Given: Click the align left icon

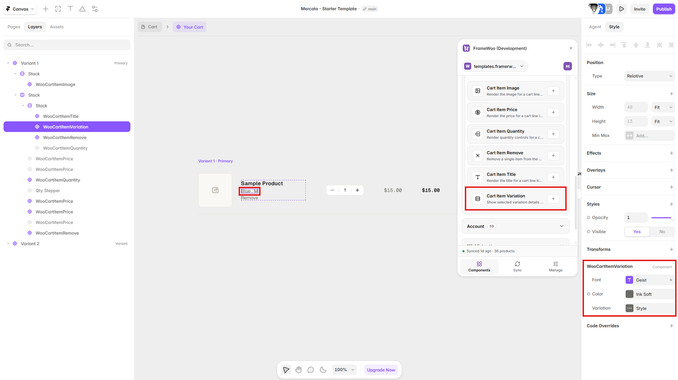Looking at the screenshot, I should coord(589,45).
